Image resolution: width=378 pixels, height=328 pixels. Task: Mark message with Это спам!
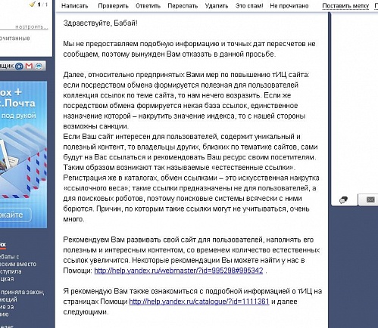pyautogui.click(x=249, y=6)
